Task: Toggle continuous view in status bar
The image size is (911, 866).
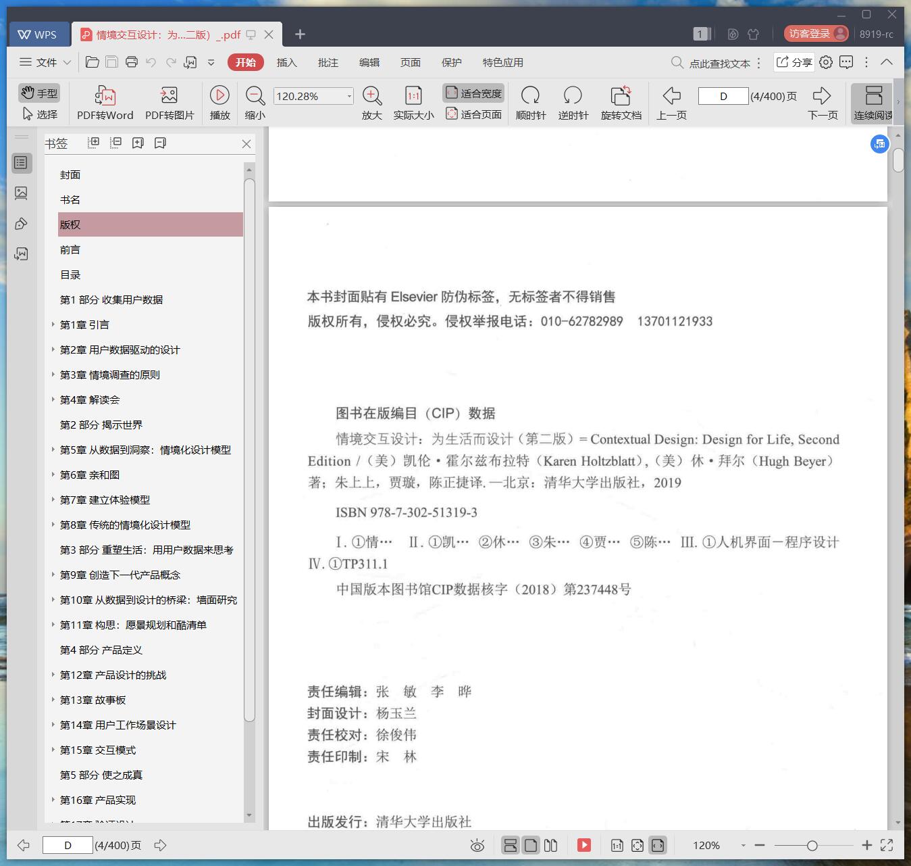Action: (511, 845)
